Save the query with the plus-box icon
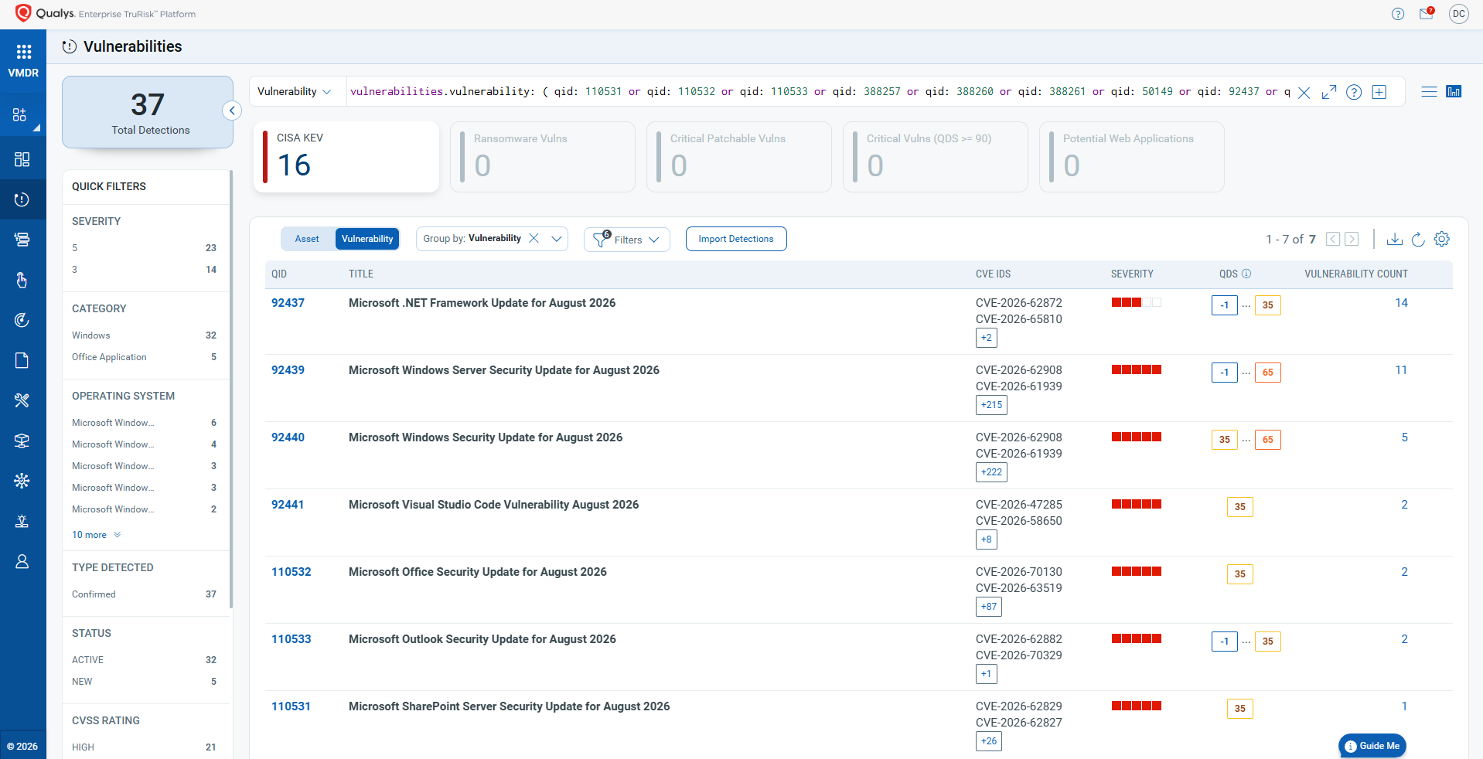This screenshot has width=1483, height=759. (x=1379, y=92)
